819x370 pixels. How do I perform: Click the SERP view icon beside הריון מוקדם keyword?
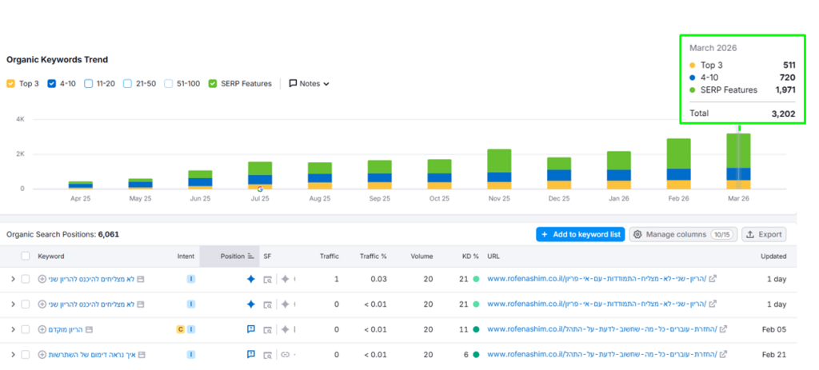pos(90,329)
